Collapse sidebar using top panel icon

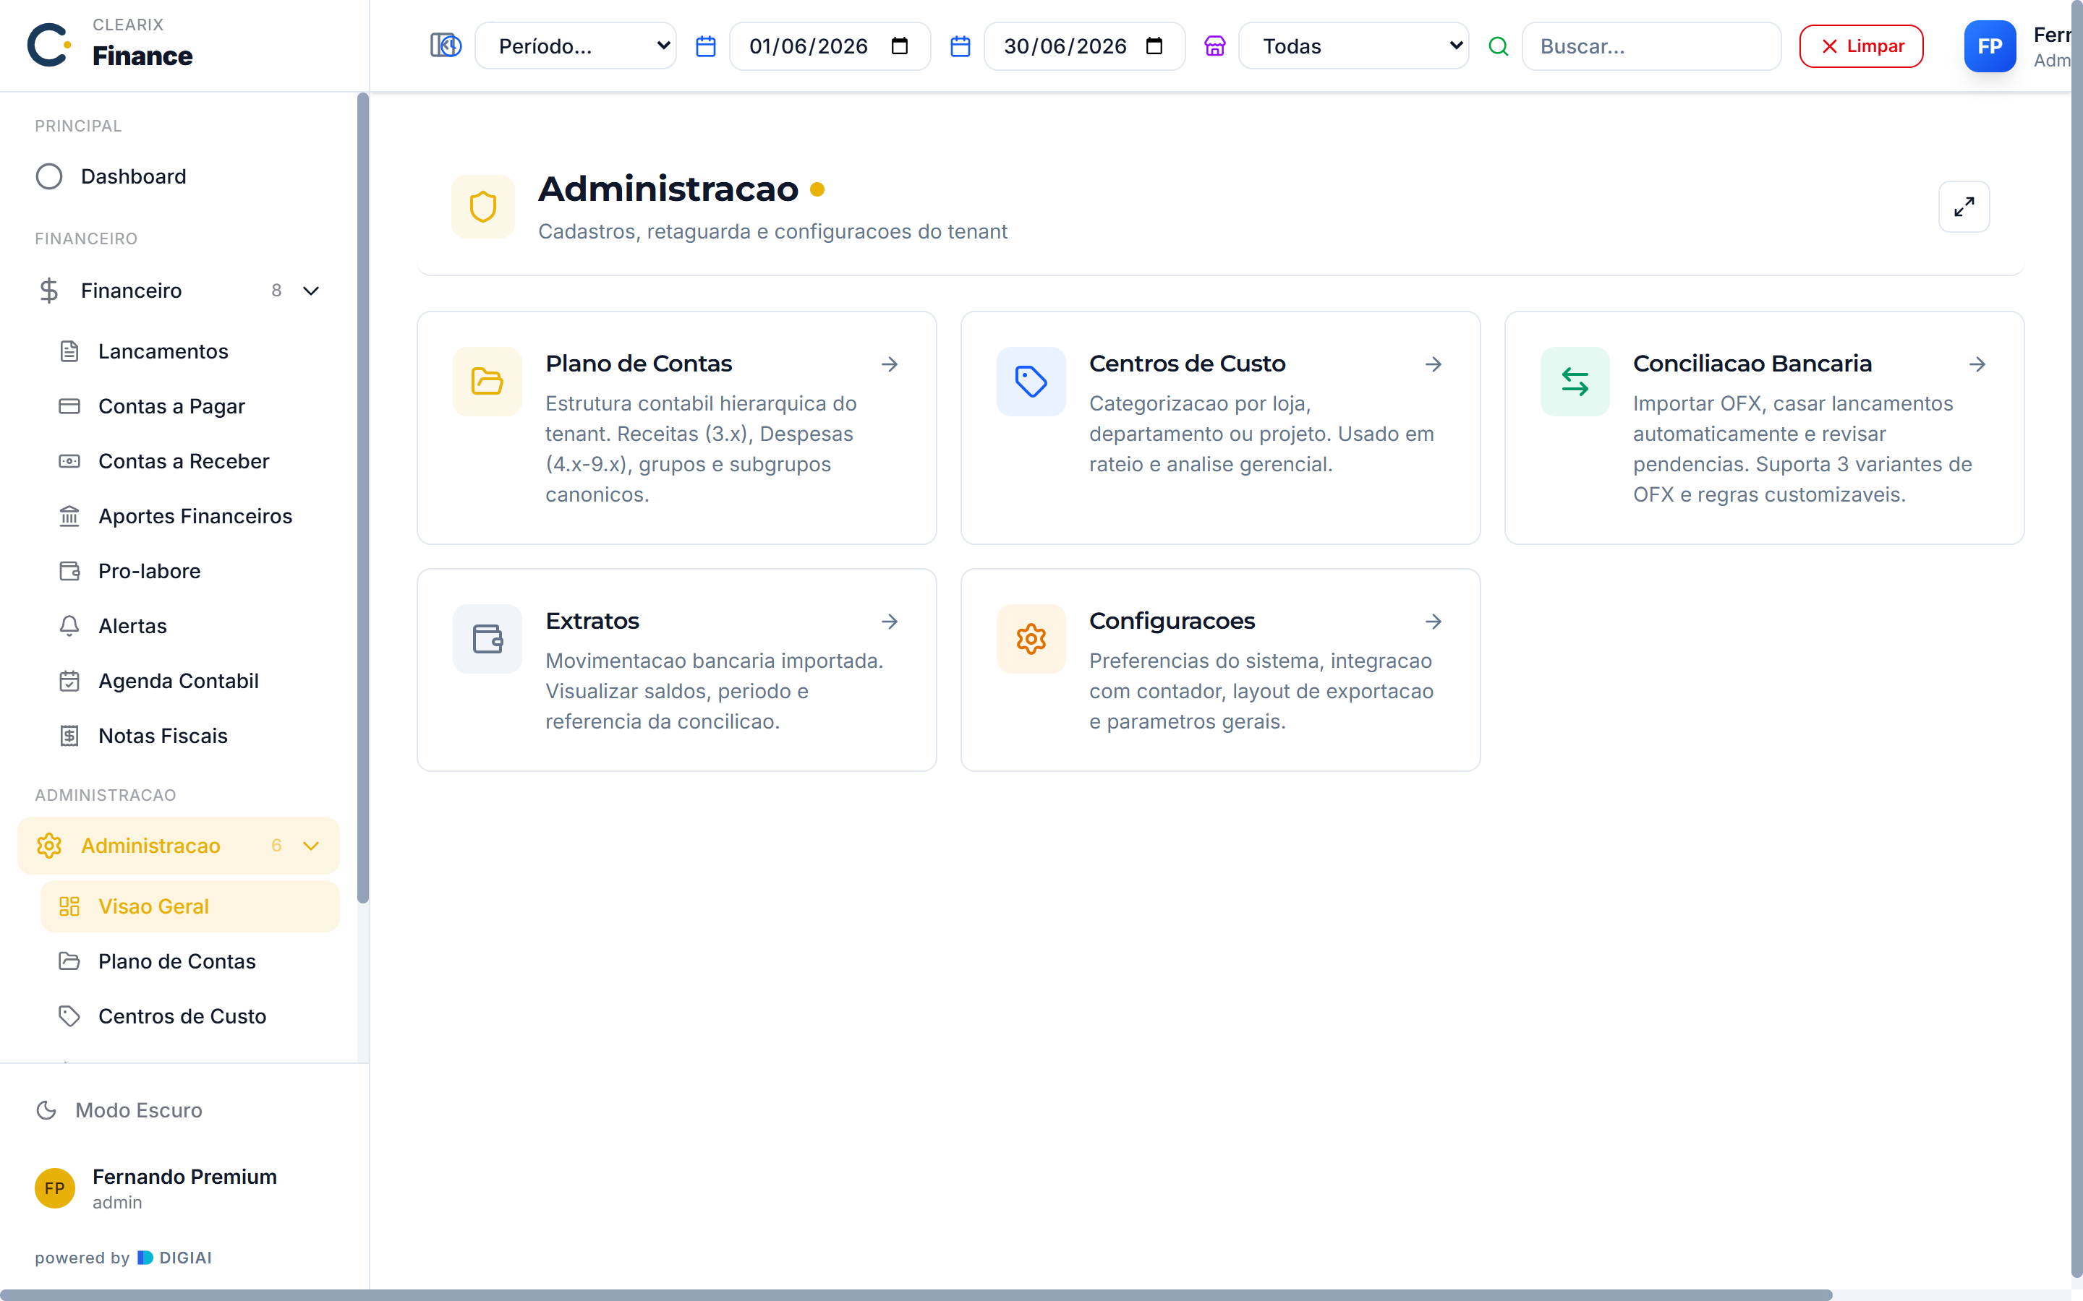coord(445,46)
